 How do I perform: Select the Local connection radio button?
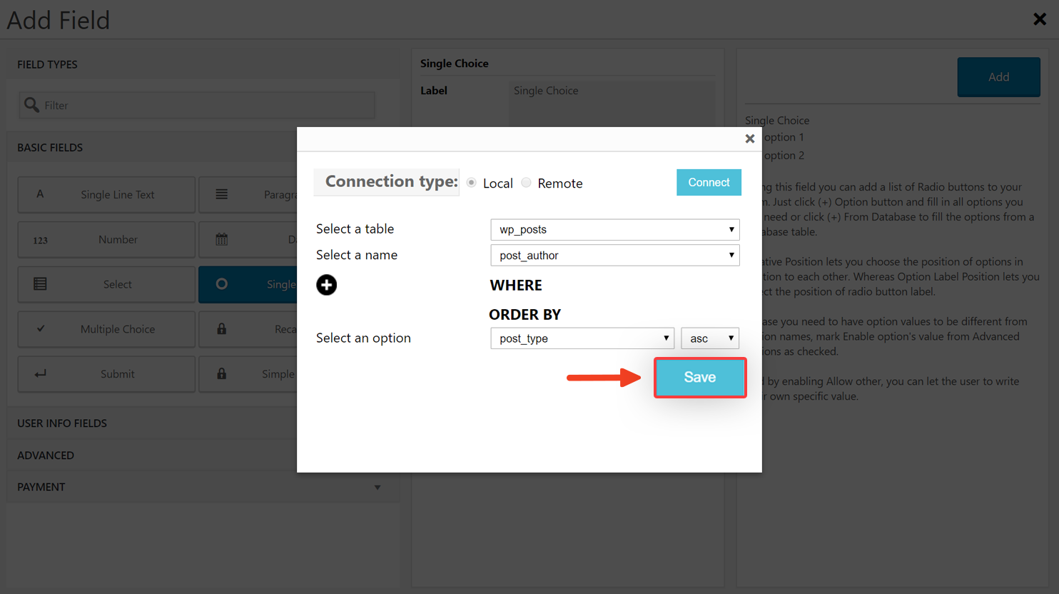(472, 183)
